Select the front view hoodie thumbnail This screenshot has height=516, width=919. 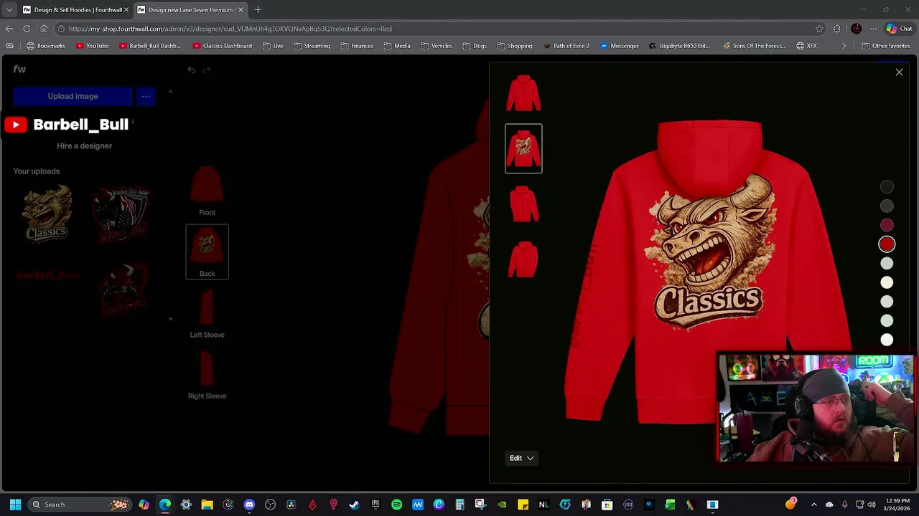523,93
